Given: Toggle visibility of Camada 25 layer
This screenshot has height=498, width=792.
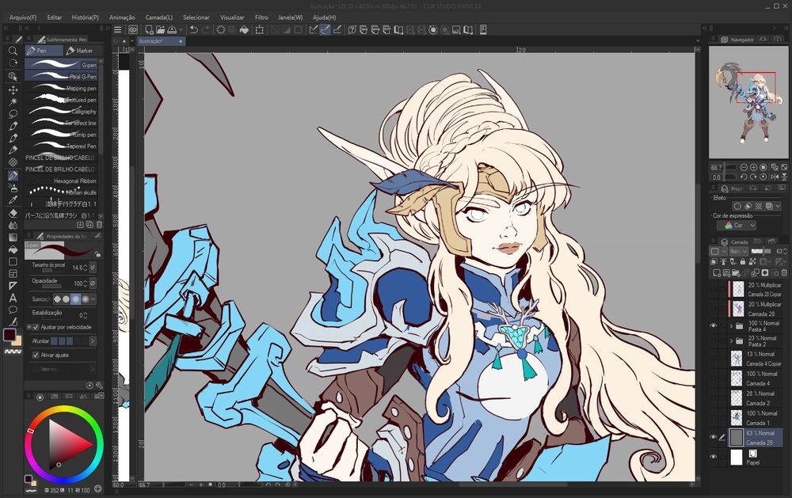Looking at the screenshot, I should click(714, 437).
